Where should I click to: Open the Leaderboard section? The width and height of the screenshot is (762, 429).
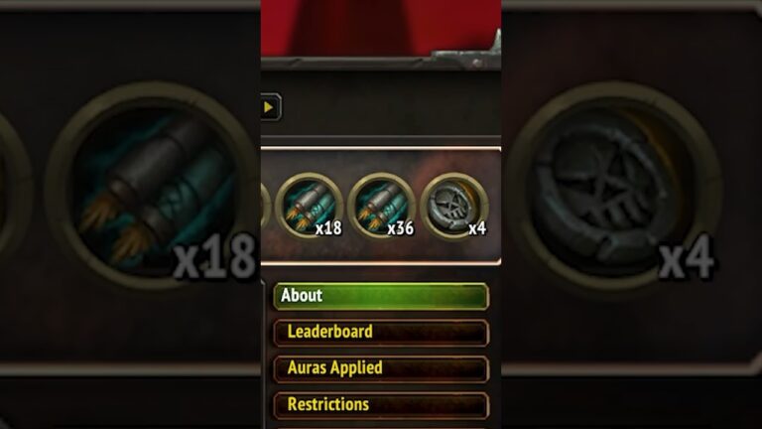[381, 333]
